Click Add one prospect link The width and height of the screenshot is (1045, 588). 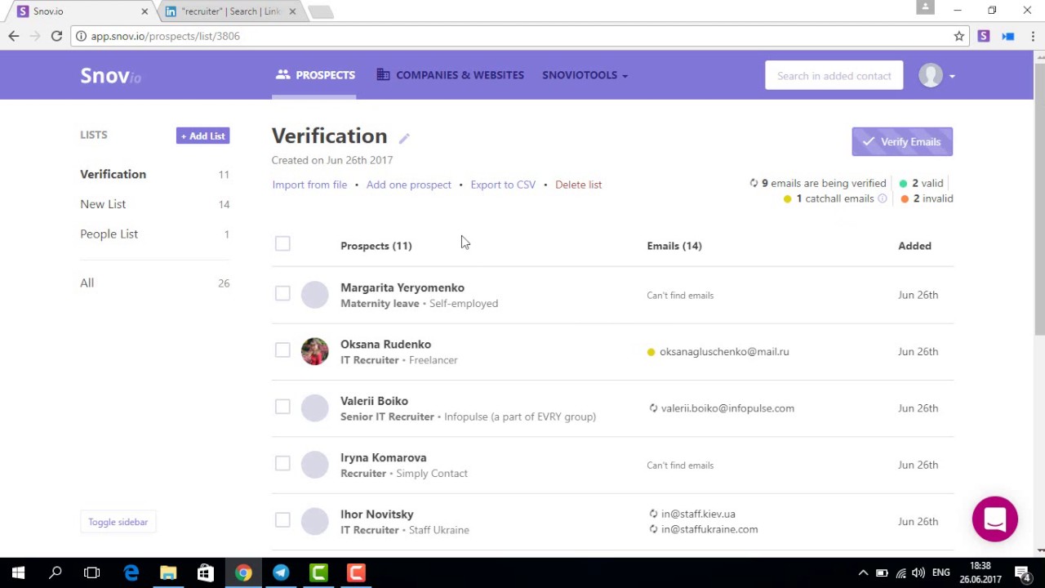tap(408, 185)
